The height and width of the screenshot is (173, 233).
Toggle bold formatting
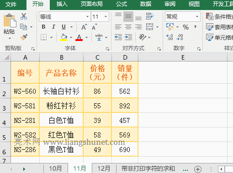[x=43, y=27]
